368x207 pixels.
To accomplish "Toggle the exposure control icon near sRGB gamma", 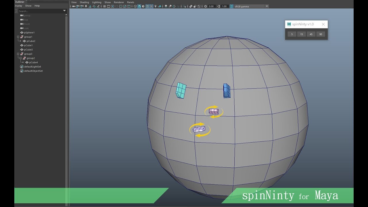I will [205, 6].
